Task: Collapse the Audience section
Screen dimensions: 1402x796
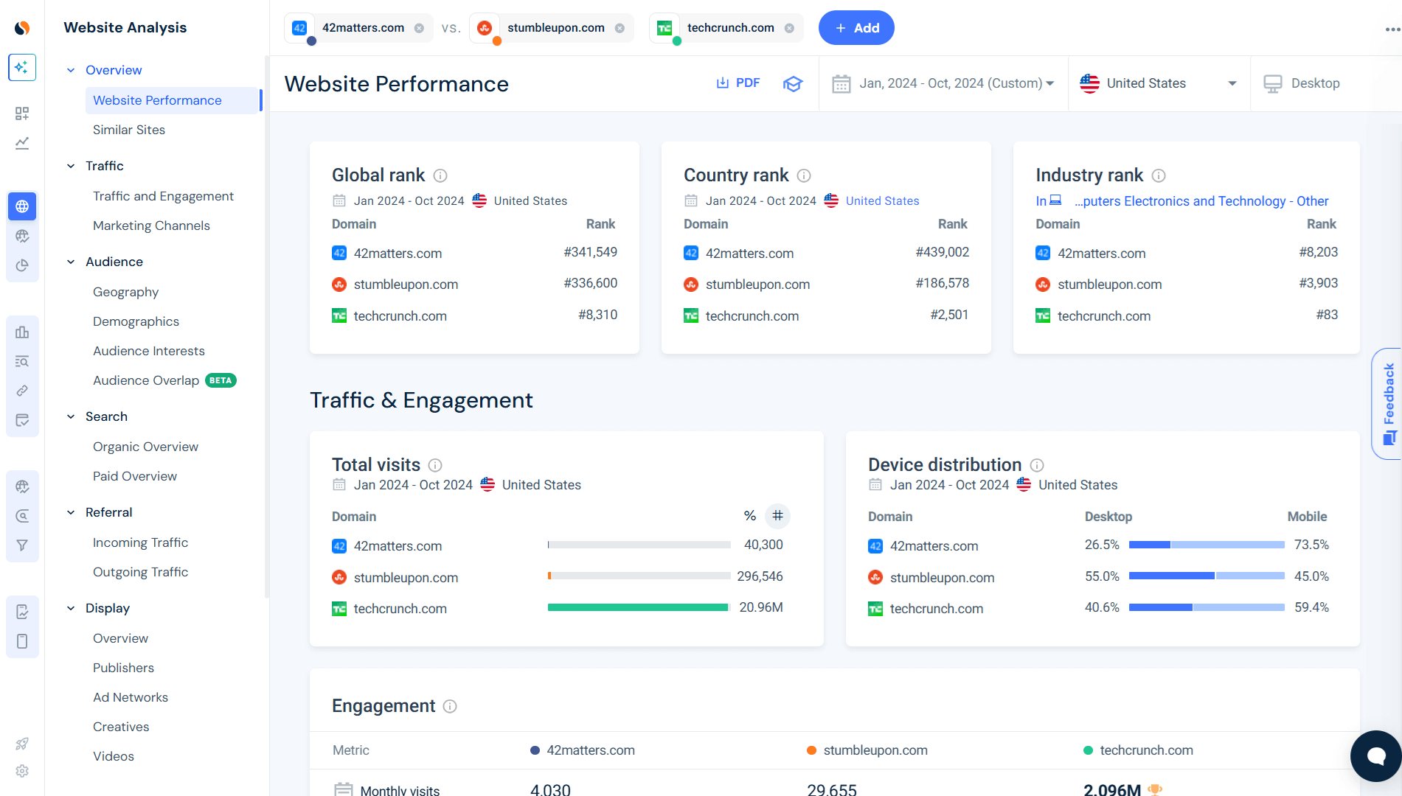Action: click(x=71, y=262)
